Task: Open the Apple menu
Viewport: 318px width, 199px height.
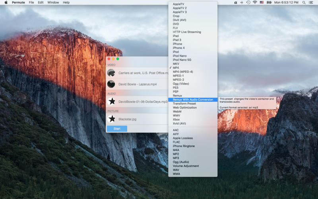Action: [6, 2]
